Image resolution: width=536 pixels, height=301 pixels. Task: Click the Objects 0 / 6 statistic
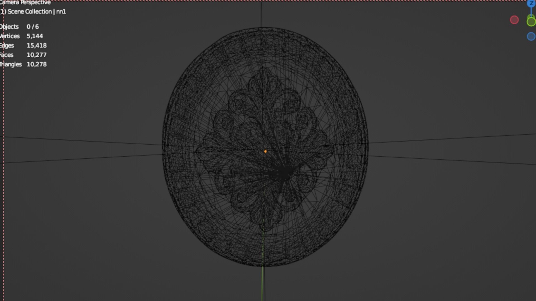pyautogui.click(x=19, y=27)
